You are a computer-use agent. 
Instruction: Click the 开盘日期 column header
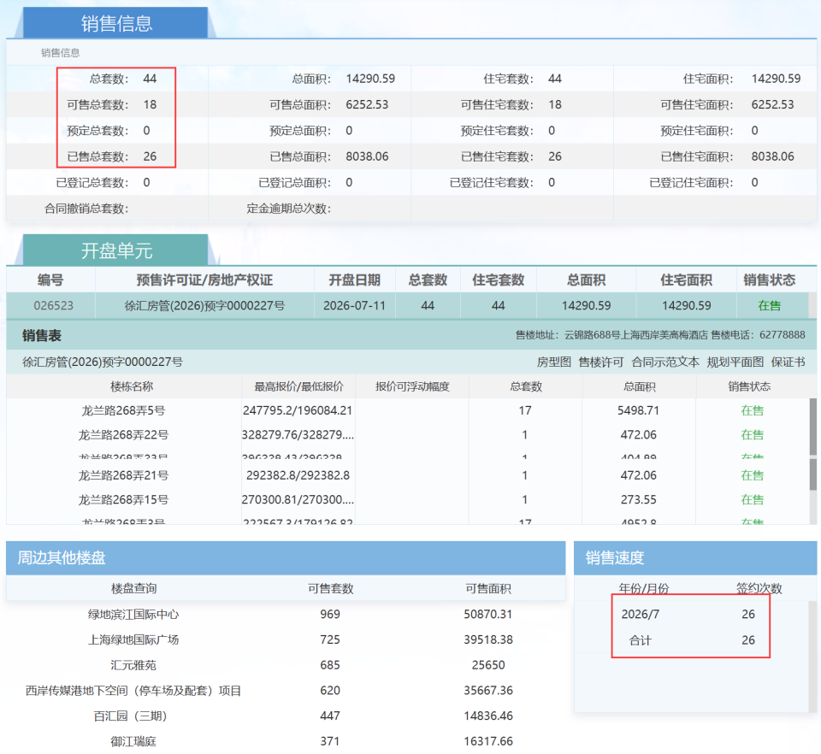[x=354, y=280]
